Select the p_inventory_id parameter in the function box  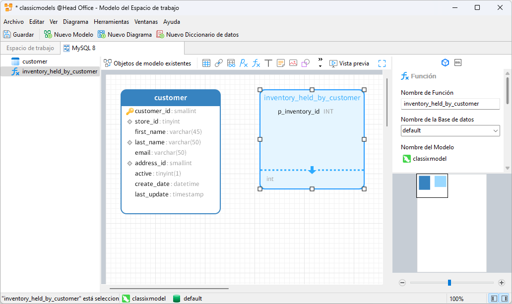pos(306,112)
